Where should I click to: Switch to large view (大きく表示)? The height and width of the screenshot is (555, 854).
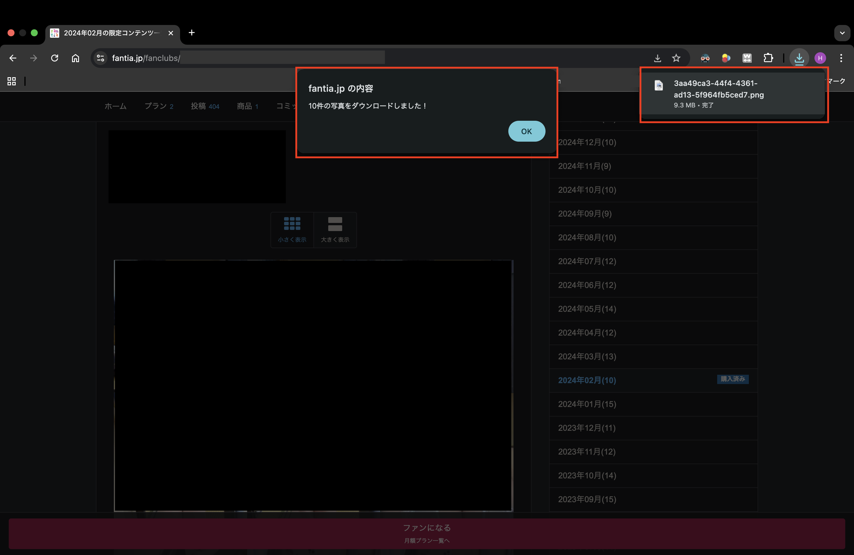(x=335, y=229)
